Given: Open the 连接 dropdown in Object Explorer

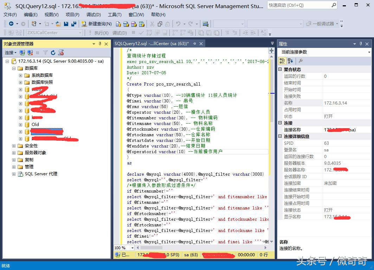Looking at the screenshot, I should coord(11,52).
